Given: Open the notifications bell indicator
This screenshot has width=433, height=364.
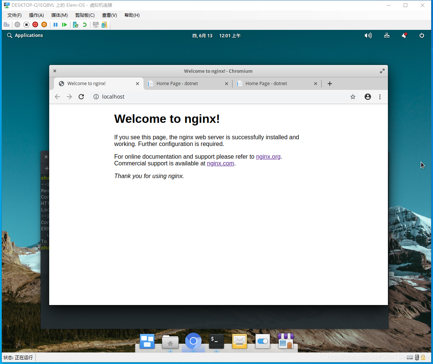Looking at the screenshot, I should pos(404,35).
